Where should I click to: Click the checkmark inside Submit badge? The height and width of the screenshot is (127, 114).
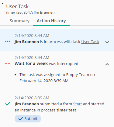[x=21, y=119]
